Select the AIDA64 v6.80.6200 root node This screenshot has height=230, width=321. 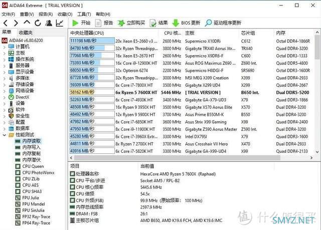(x=23, y=41)
